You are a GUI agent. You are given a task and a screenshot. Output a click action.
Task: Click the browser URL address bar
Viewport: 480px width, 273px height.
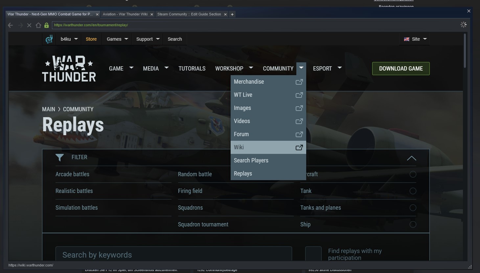pyautogui.click(x=255, y=25)
